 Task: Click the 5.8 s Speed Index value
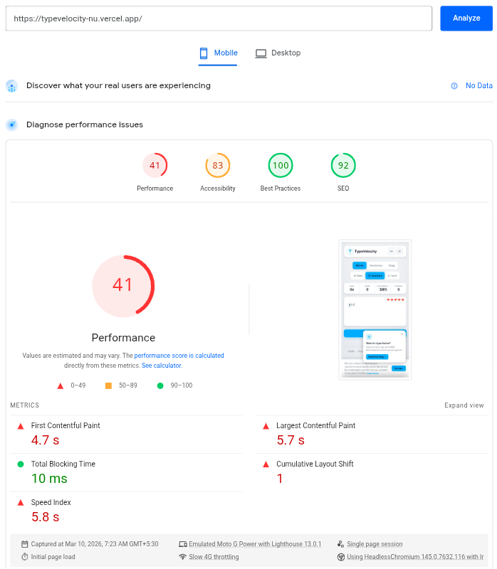45,517
